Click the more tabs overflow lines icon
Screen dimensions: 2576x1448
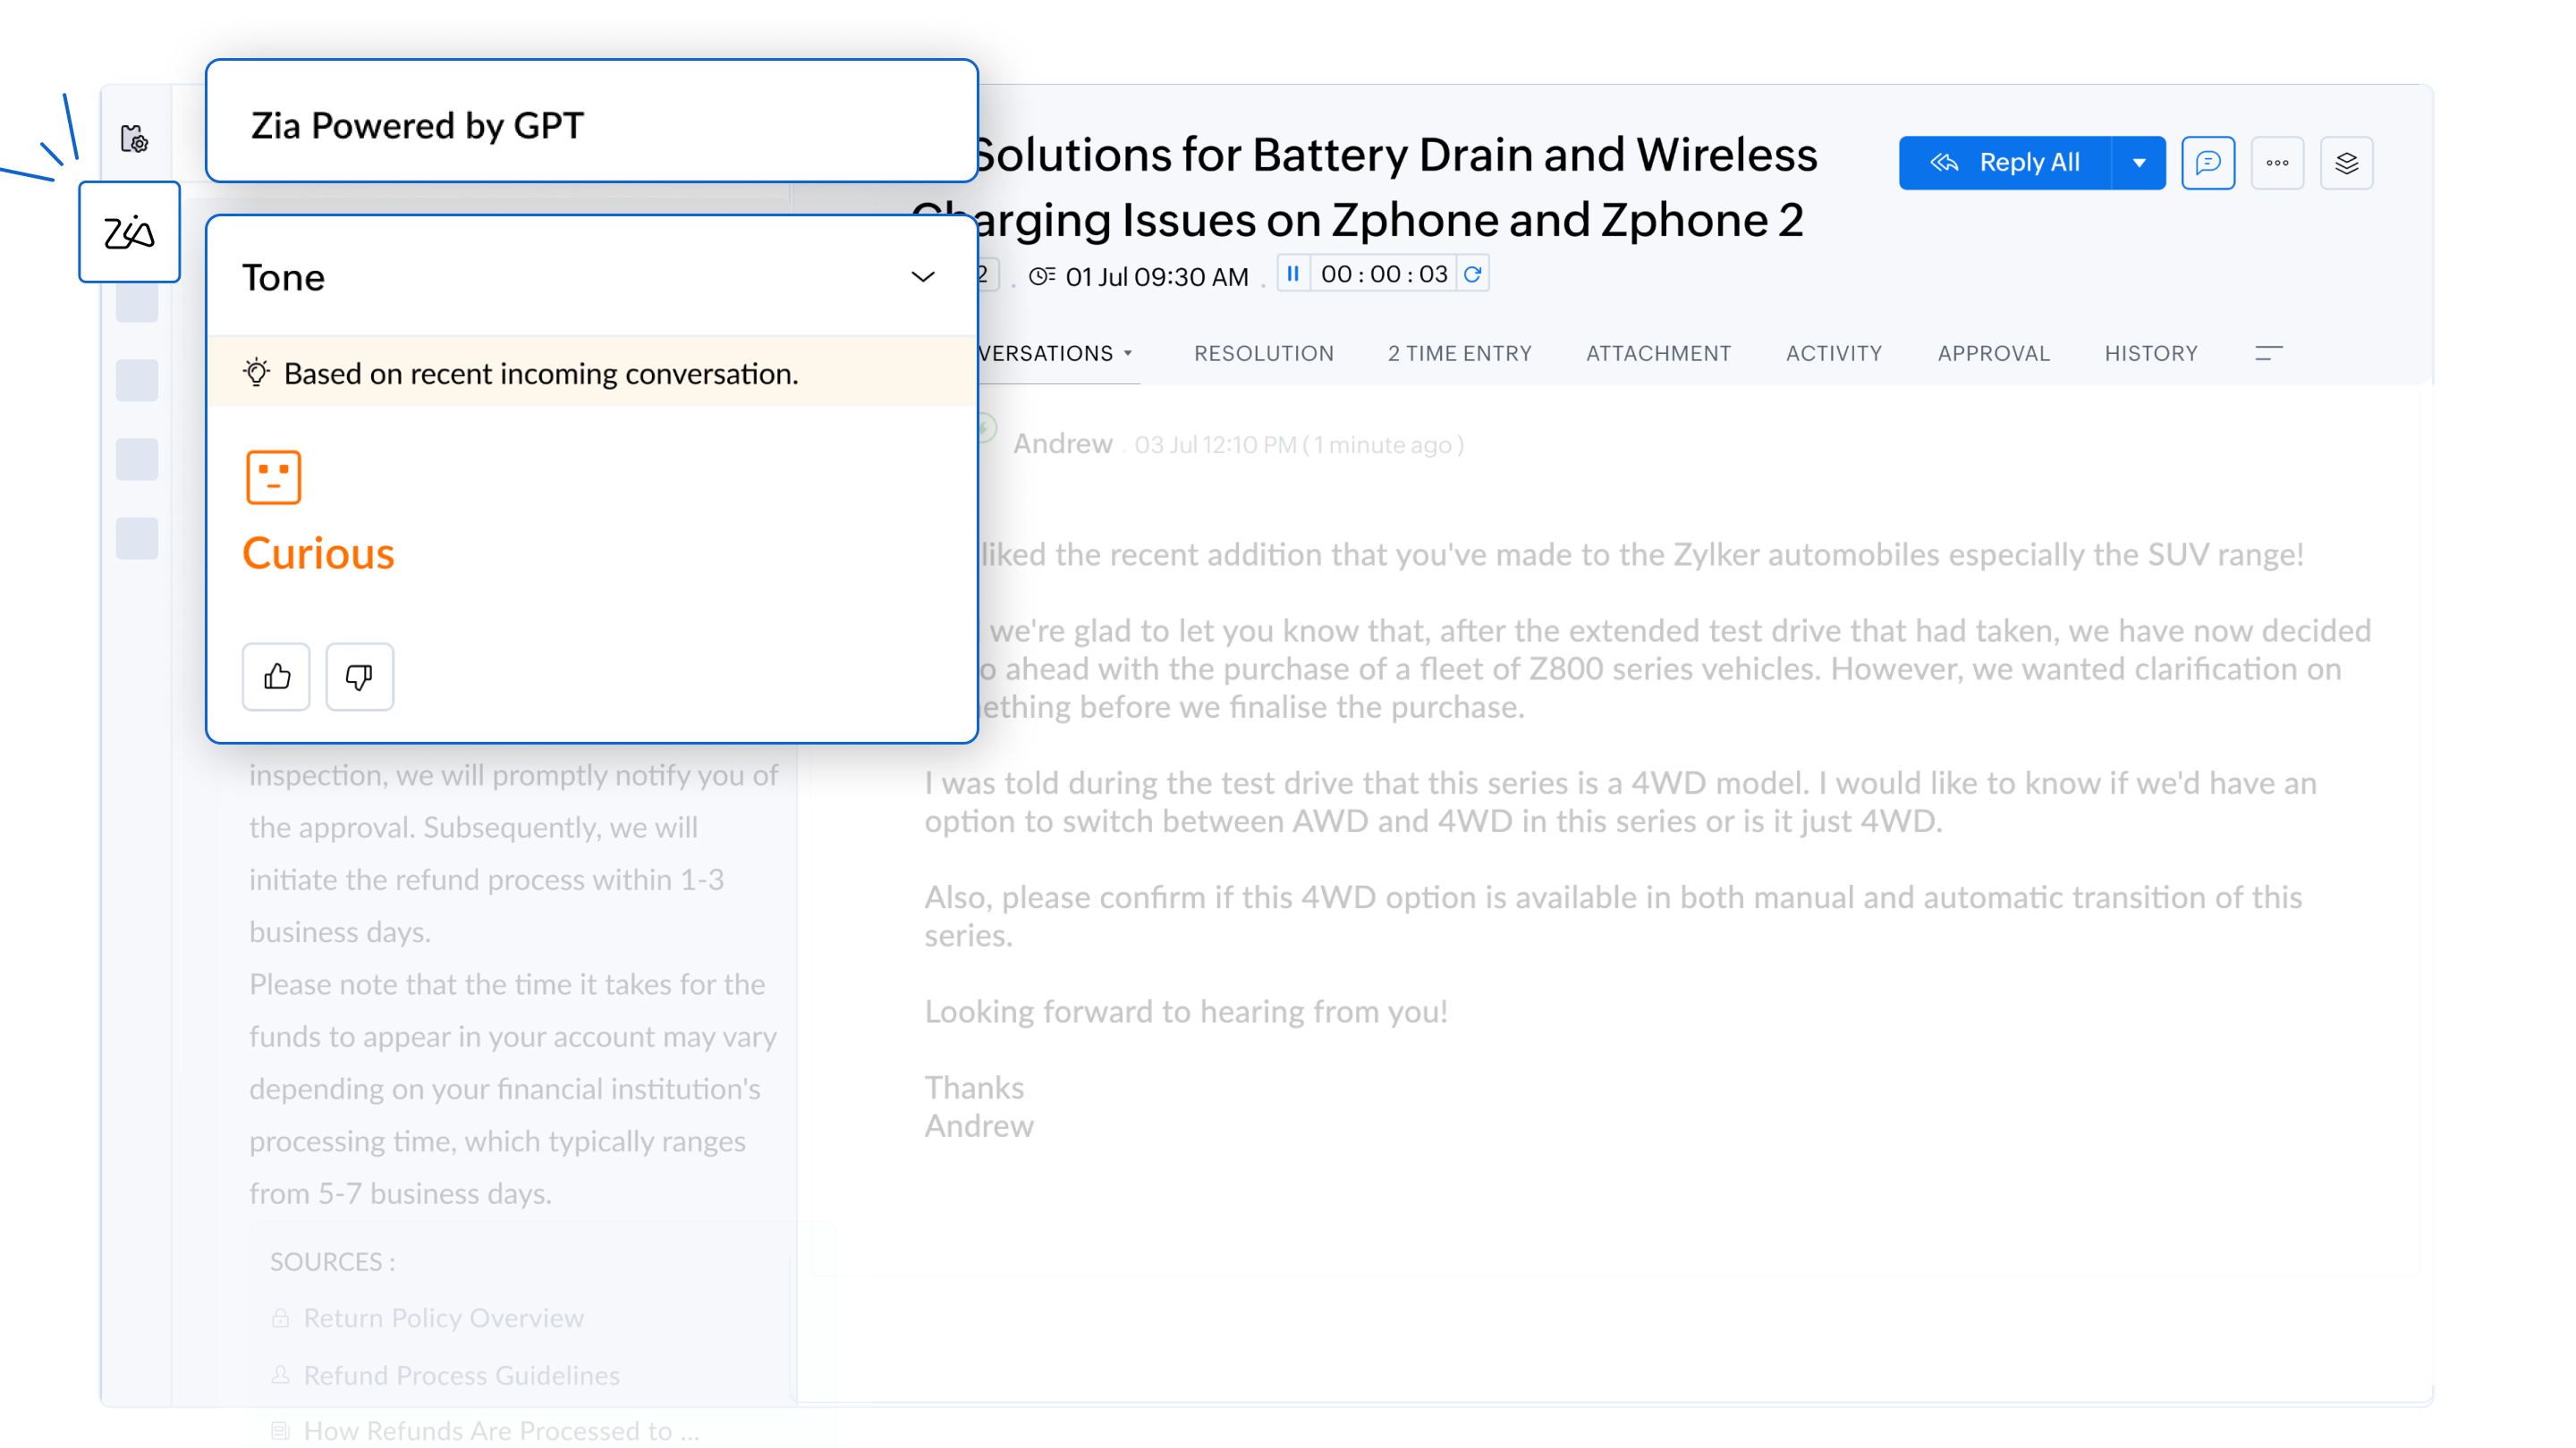point(2268,354)
